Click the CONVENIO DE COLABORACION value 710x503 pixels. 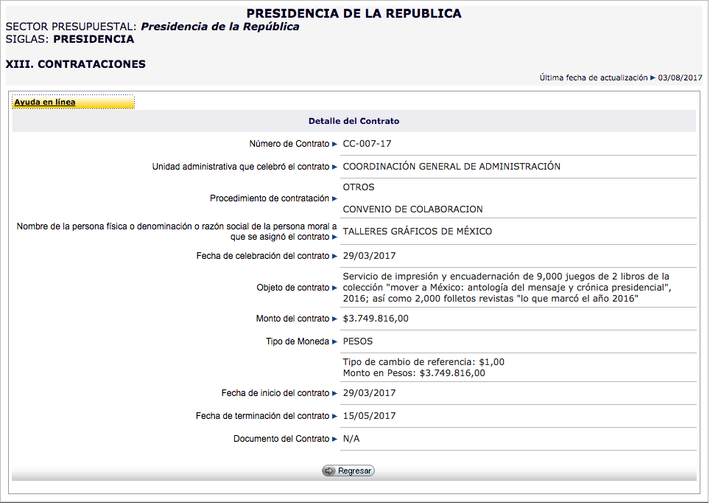click(x=412, y=209)
